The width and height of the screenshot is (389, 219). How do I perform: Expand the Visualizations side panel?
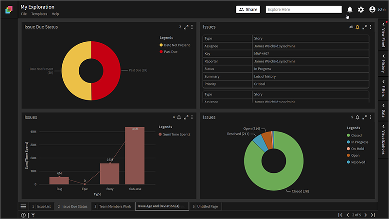click(383, 139)
